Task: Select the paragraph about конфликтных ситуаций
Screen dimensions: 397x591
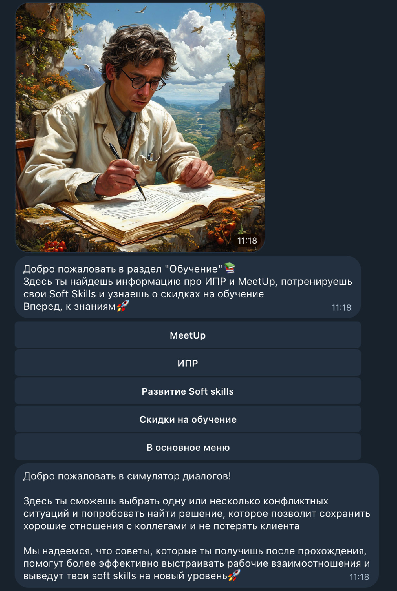Action: 197,514
